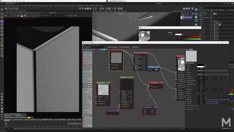Image resolution: width=234 pixels, height=132 pixels.
Task: Collapse the ColorCorrection node triangle
Action: (134, 53)
